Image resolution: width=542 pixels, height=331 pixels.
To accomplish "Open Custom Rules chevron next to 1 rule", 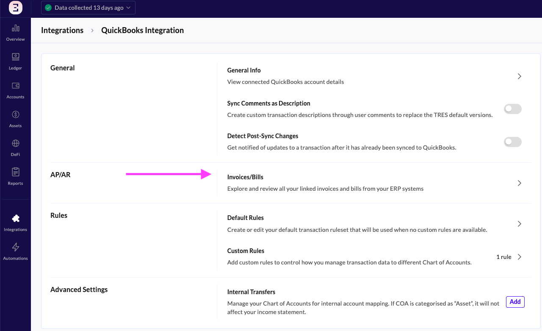I will [519, 257].
